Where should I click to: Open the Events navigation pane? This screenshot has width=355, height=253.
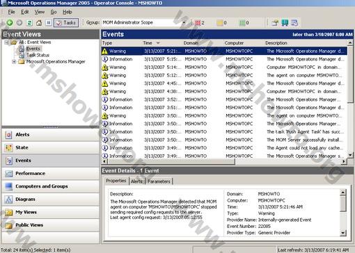click(x=50, y=161)
